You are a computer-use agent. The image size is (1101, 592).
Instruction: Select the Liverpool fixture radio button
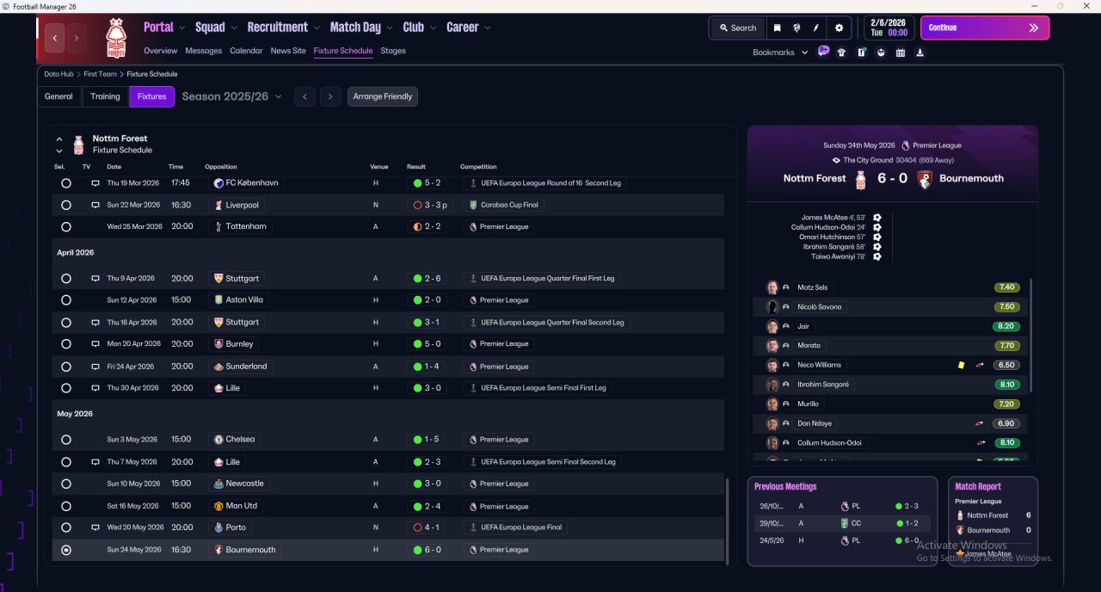point(66,206)
